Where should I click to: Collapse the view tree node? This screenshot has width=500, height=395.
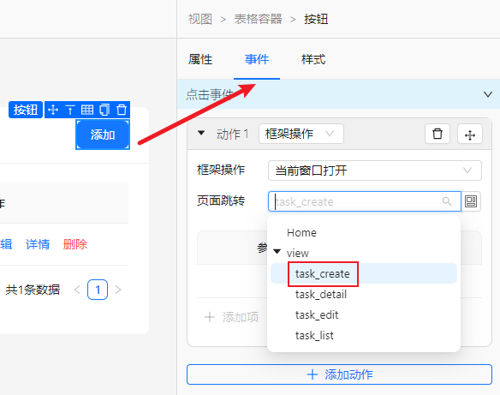pos(277,252)
